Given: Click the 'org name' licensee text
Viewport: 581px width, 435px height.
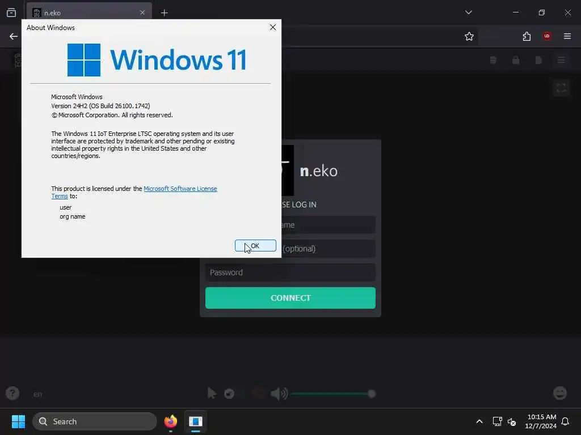Looking at the screenshot, I should click(x=72, y=216).
